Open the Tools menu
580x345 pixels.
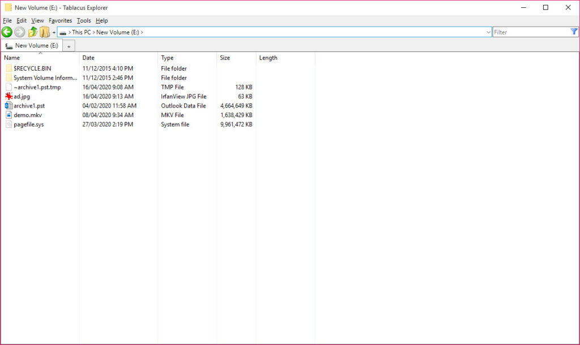84,21
